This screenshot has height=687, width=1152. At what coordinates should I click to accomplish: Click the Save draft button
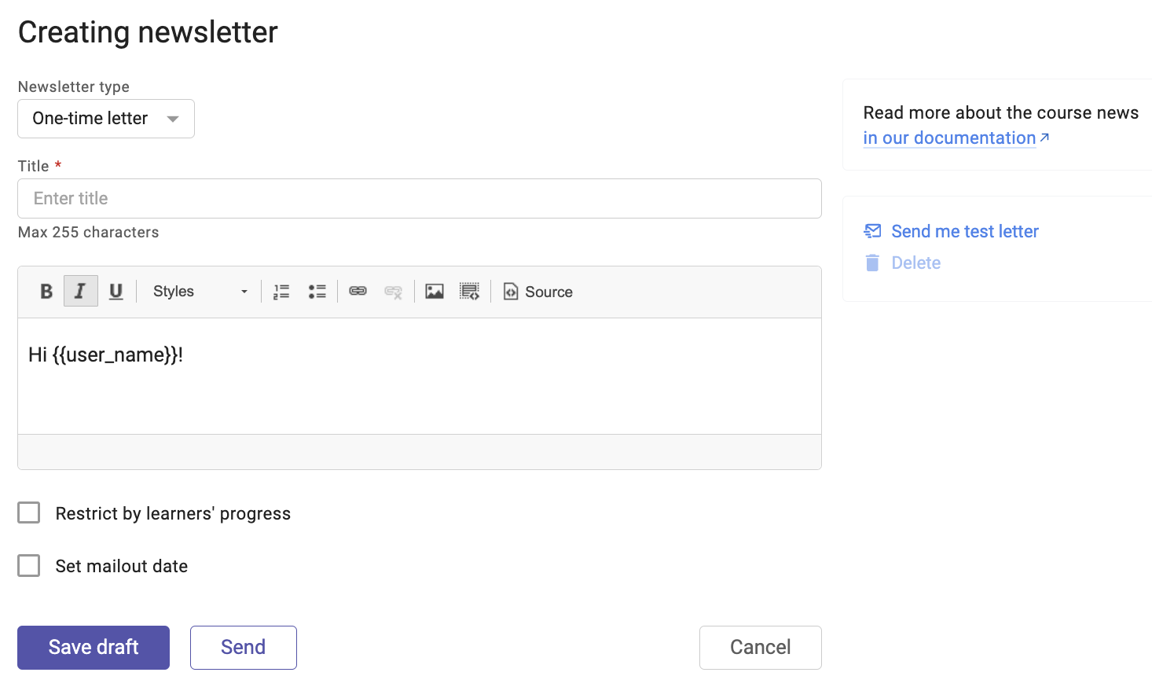94,647
